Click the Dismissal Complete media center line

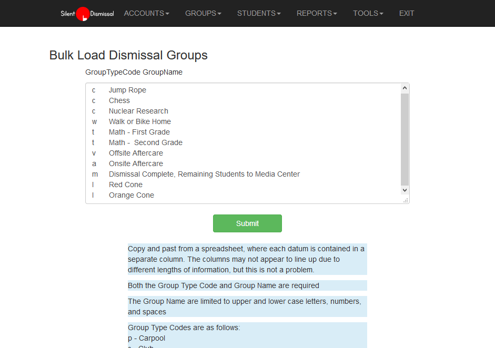click(204, 174)
